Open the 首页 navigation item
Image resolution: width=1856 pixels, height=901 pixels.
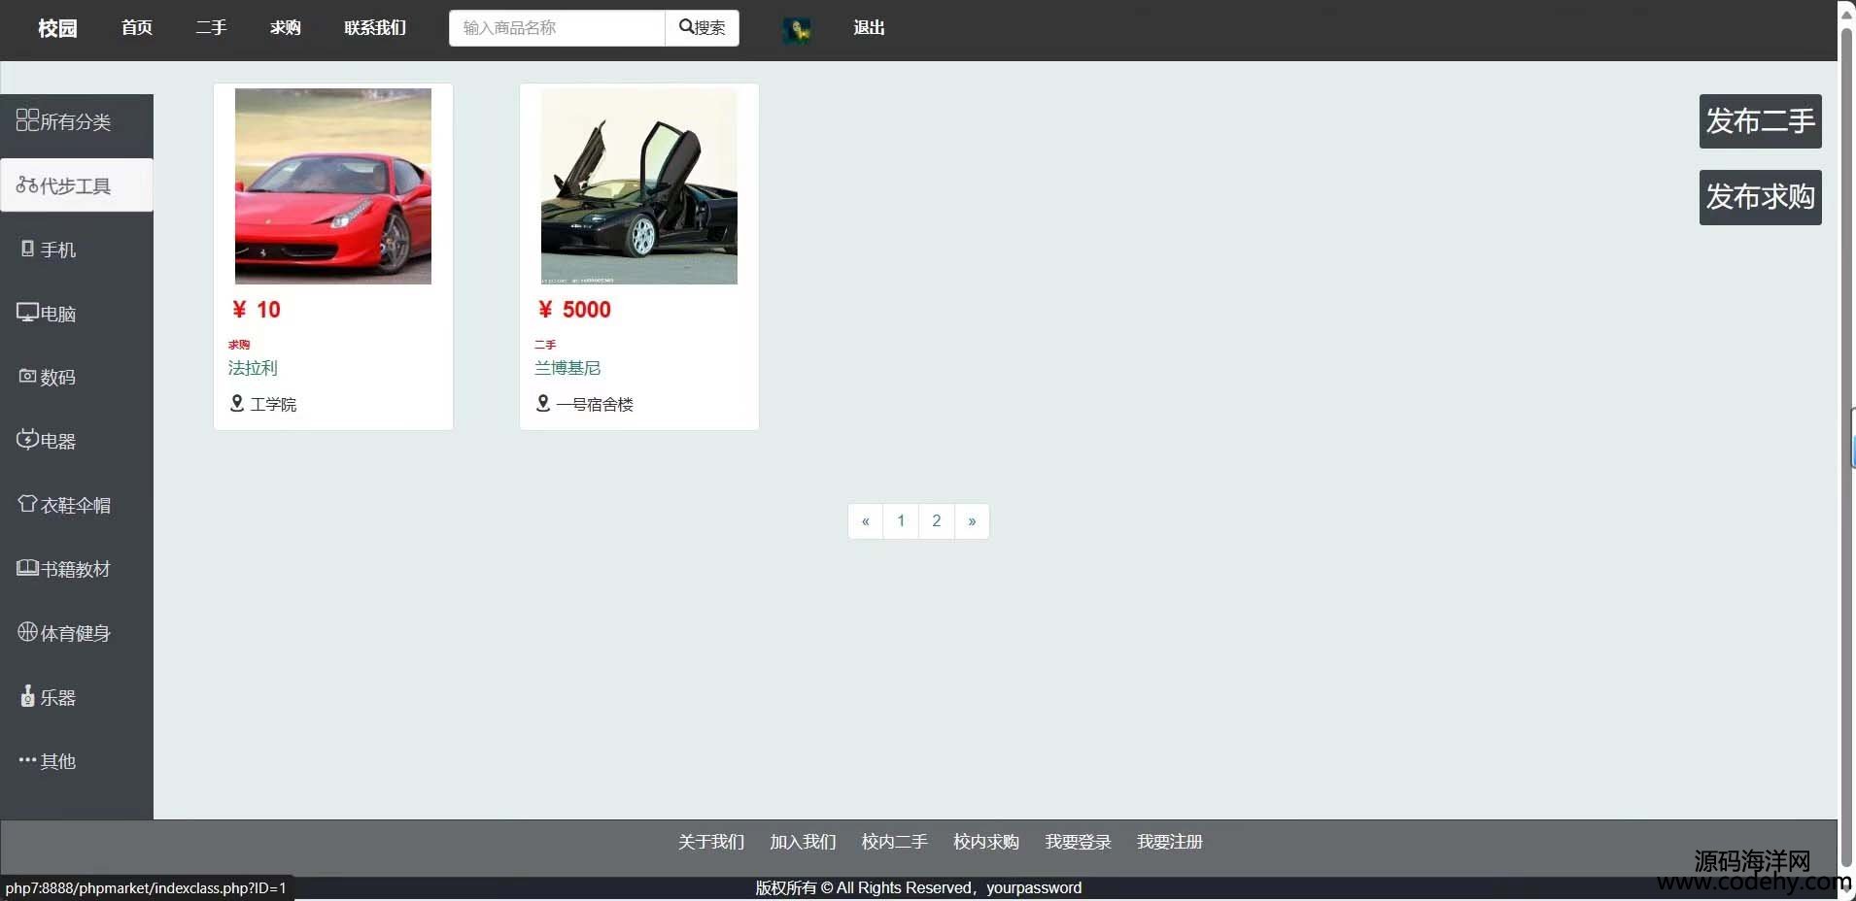point(137,28)
